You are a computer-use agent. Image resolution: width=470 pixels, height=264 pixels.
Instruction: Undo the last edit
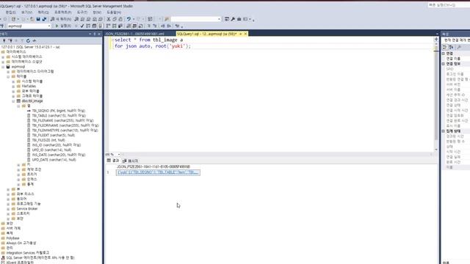[129, 19]
